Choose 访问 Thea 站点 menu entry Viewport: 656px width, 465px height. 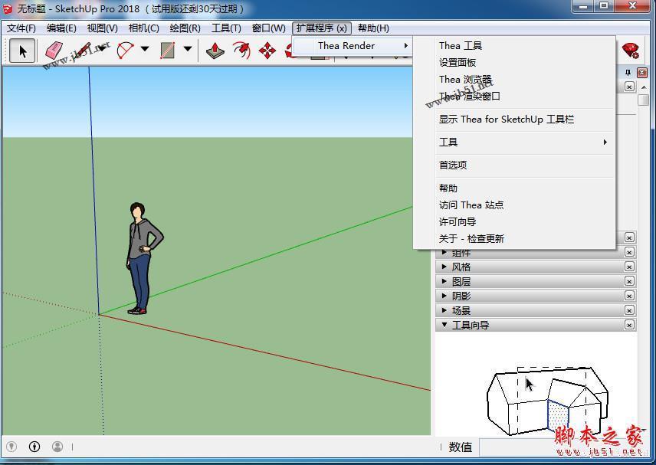[x=513, y=205]
